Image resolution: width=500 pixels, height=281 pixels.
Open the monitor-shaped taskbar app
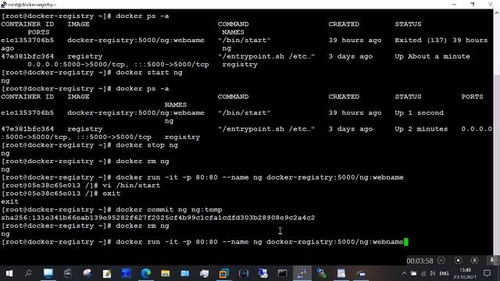tap(48, 273)
